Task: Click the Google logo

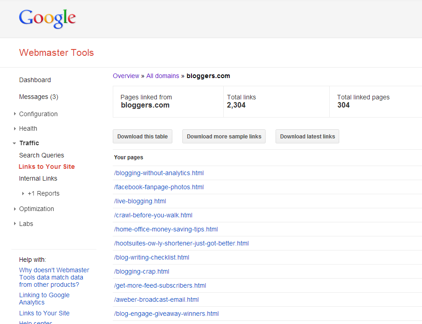Action: [x=47, y=18]
